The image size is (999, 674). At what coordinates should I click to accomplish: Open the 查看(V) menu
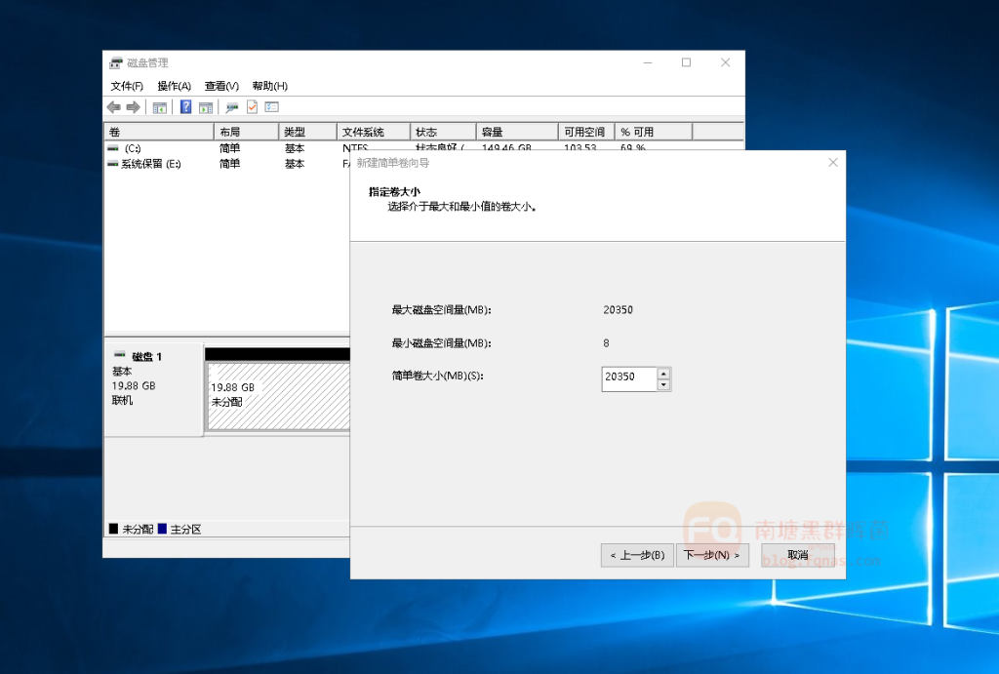pyautogui.click(x=221, y=86)
